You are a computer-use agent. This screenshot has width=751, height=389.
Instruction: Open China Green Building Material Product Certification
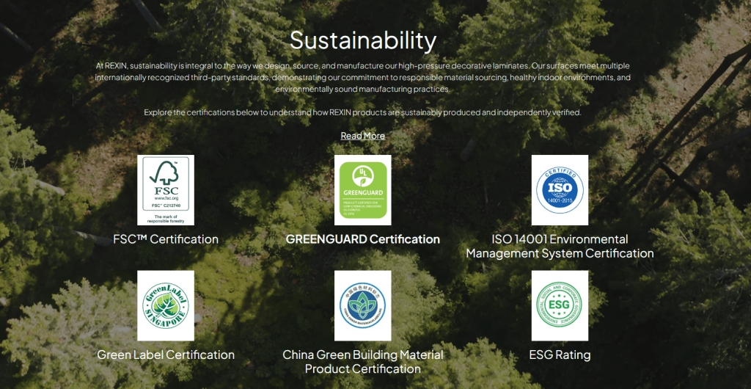(362, 362)
